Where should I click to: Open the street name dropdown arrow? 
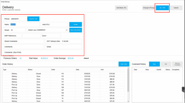pos(67,30)
